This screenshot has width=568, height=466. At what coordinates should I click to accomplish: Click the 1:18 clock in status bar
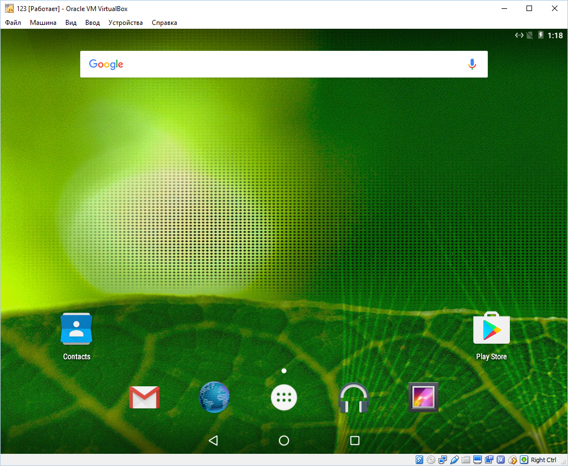point(555,35)
